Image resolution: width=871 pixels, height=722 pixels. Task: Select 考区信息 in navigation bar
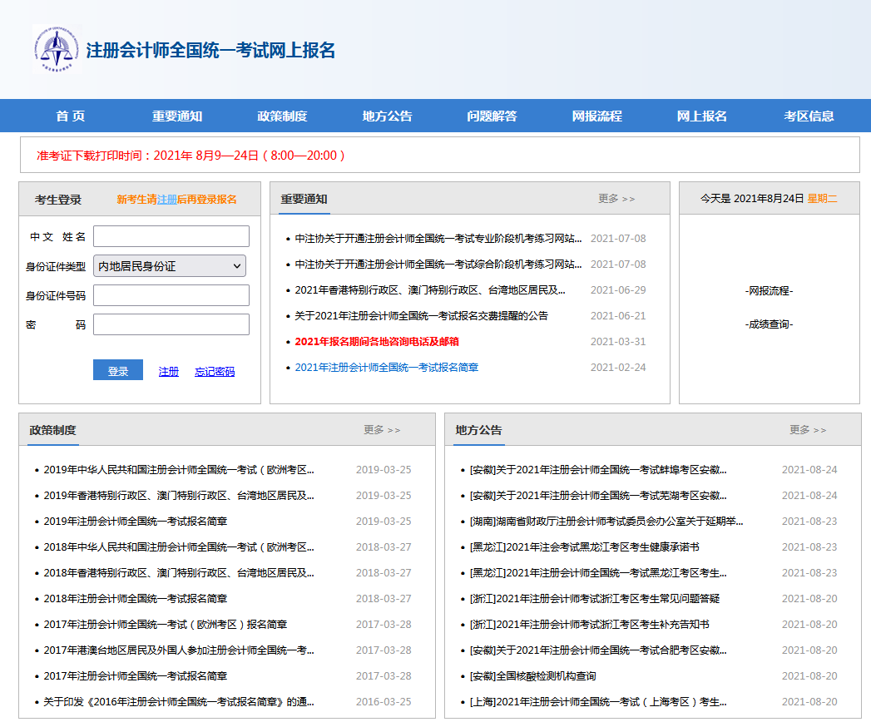point(809,116)
